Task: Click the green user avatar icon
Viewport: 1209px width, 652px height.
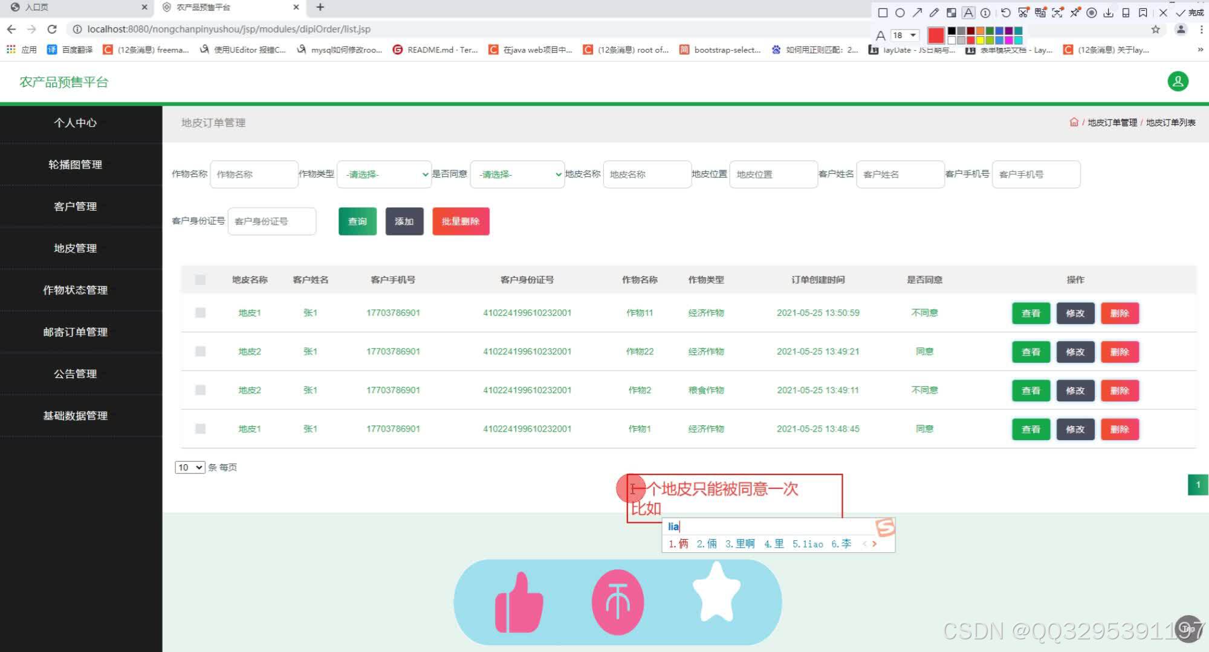Action: [x=1178, y=81]
